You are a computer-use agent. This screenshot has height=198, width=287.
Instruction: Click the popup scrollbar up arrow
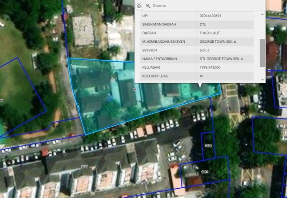(262, 15)
